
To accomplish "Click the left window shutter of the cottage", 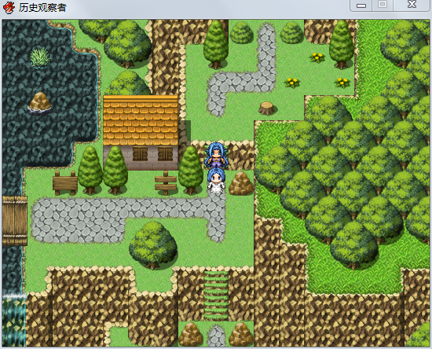I will click(141, 154).
